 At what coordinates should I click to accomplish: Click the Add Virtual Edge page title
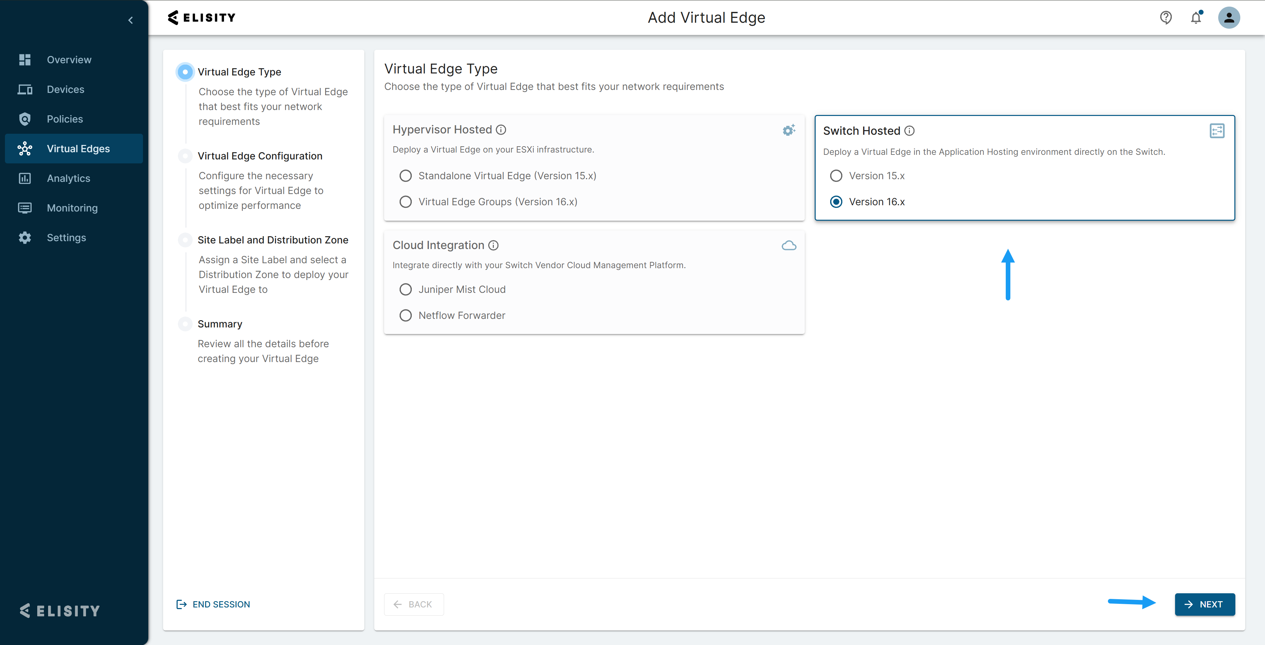(706, 18)
